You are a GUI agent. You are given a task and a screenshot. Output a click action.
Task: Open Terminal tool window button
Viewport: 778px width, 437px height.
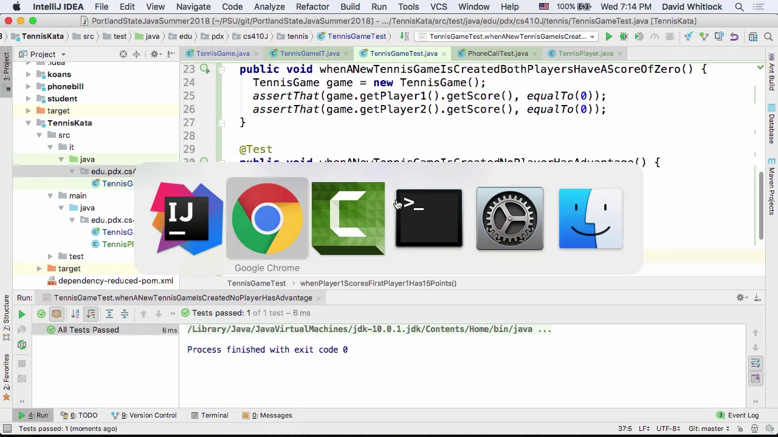209,415
